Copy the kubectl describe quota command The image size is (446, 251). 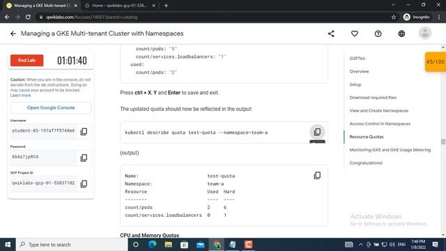tap(317, 132)
